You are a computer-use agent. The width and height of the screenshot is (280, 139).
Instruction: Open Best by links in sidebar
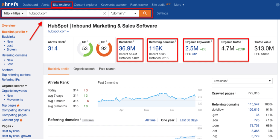11,131
